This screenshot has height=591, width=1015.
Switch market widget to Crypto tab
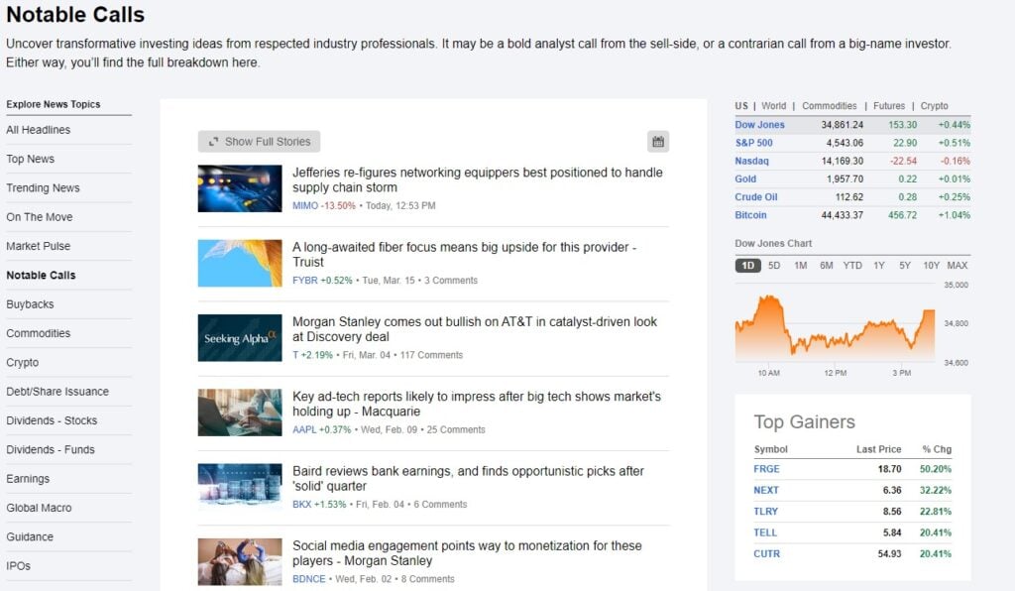(934, 105)
